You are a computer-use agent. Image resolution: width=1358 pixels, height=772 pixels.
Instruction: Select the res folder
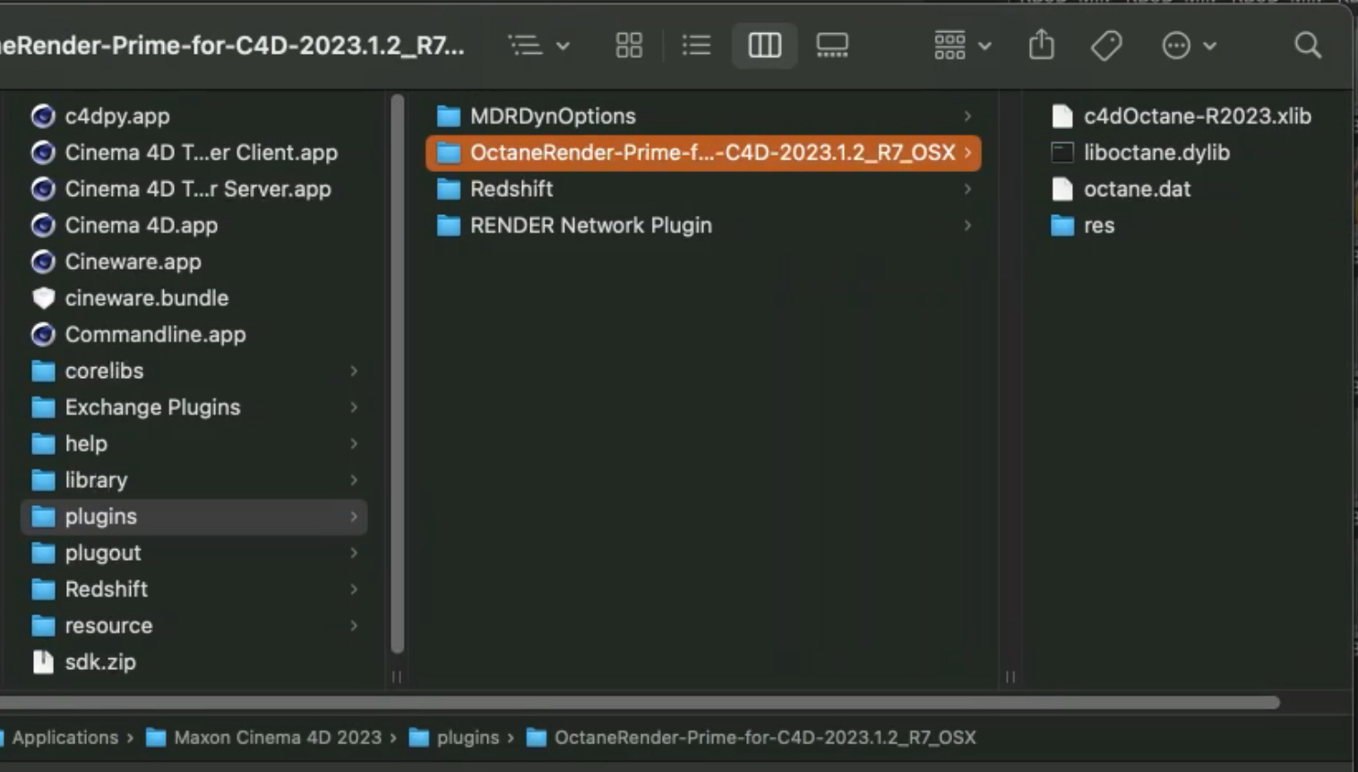[1083, 225]
